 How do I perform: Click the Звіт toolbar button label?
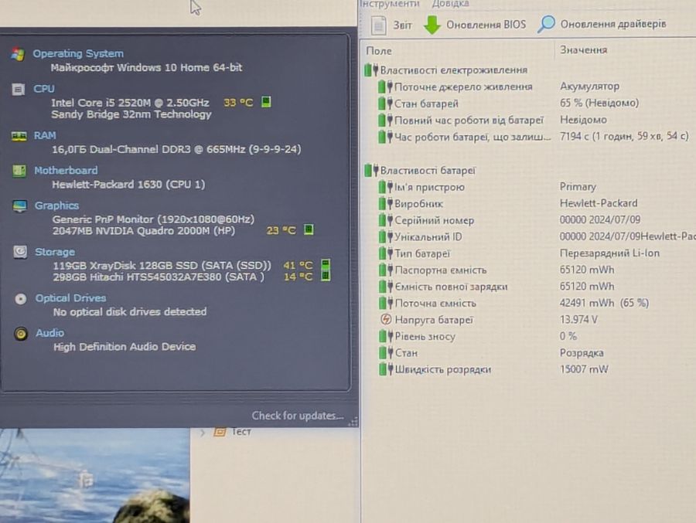pyautogui.click(x=402, y=25)
